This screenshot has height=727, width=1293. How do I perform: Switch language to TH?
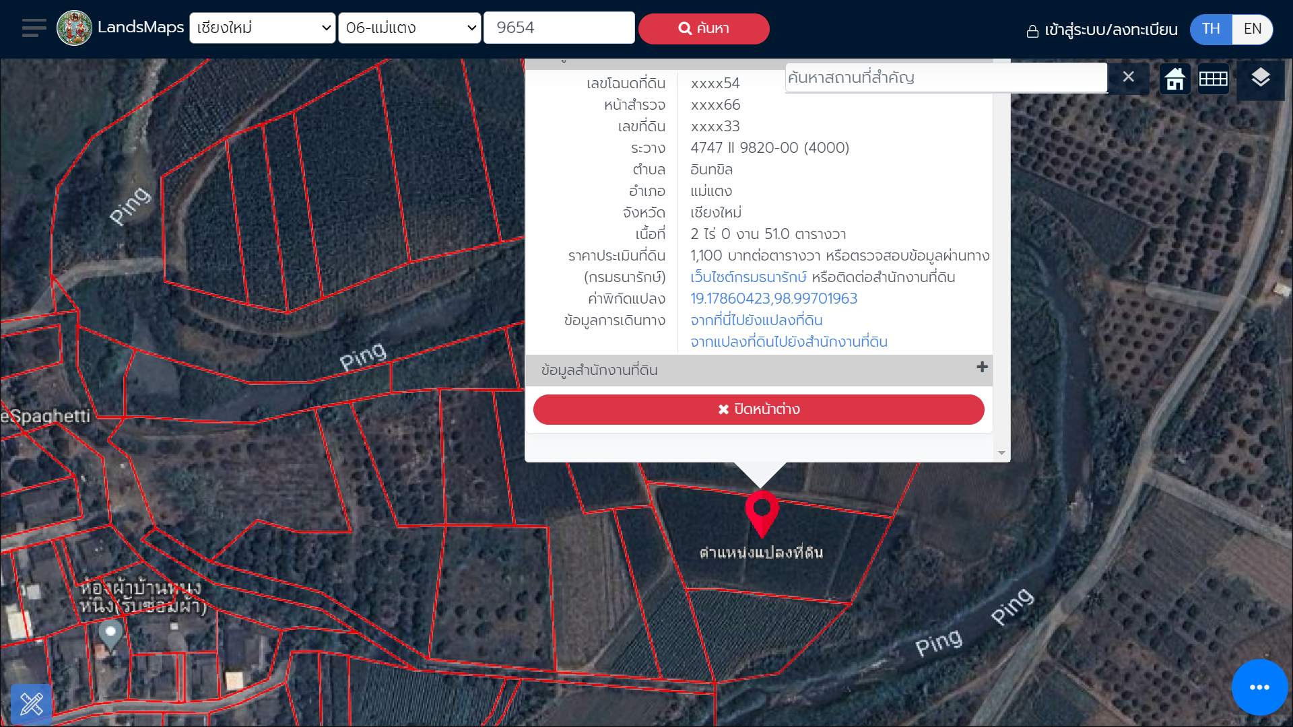pyautogui.click(x=1211, y=29)
